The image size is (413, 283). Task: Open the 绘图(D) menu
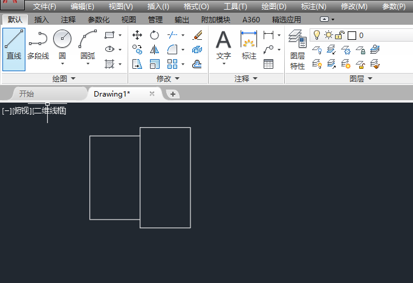(x=274, y=6)
